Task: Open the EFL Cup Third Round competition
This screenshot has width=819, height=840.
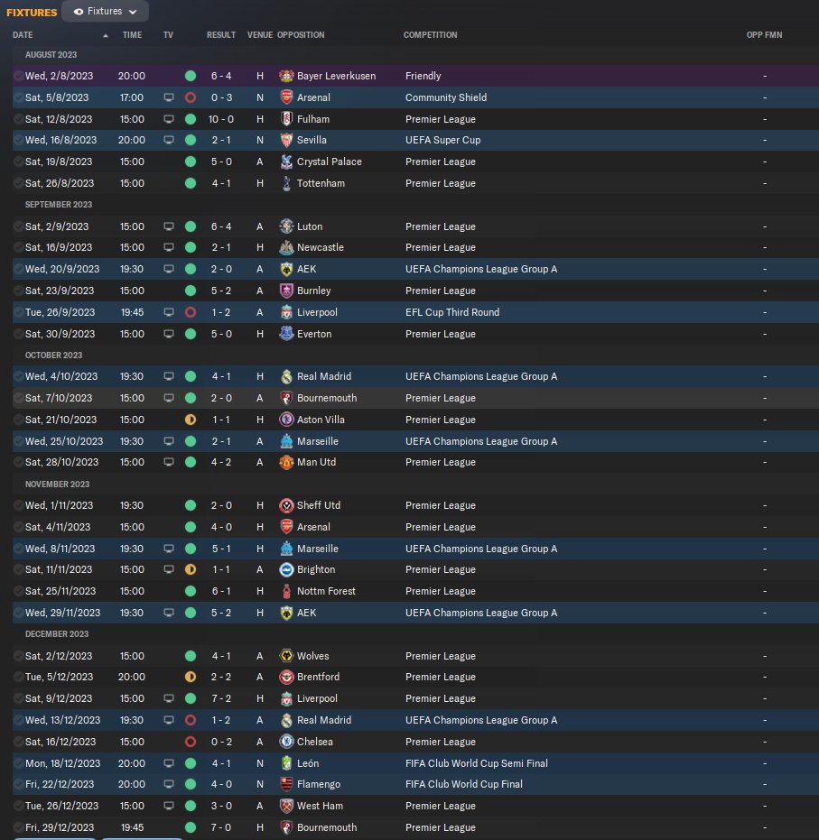Action: coord(452,312)
